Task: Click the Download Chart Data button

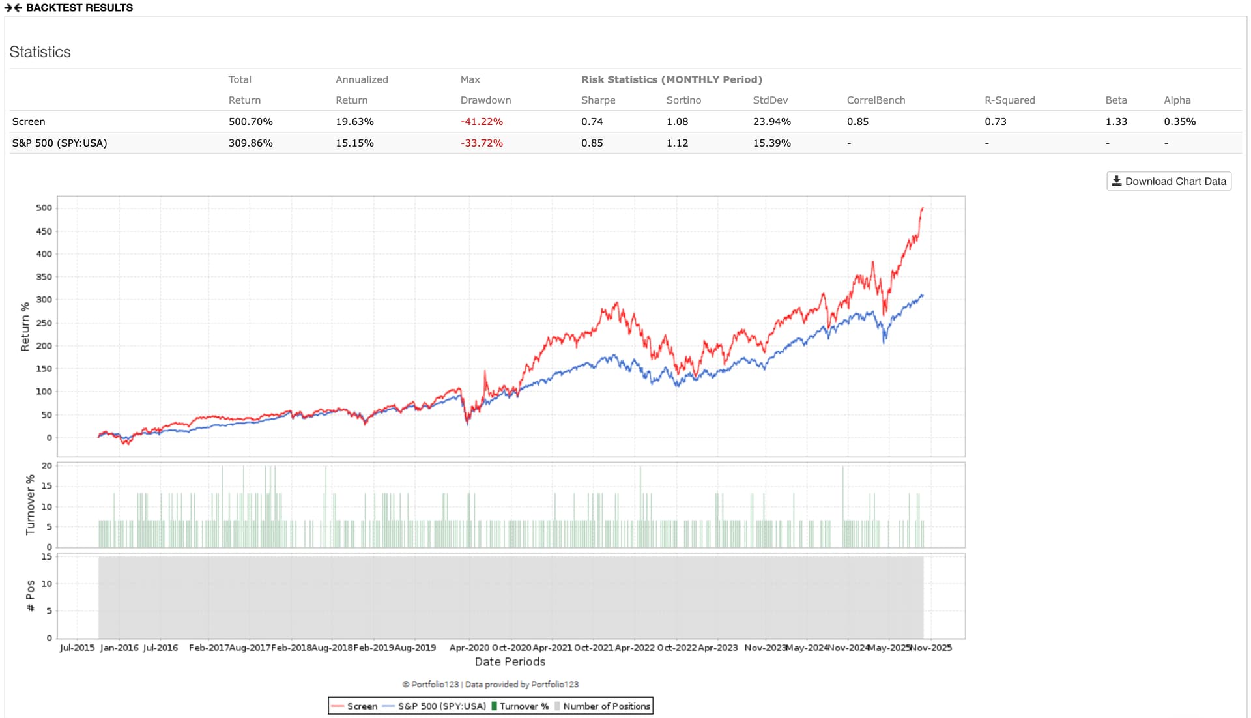Action: [x=1168, y=181]
